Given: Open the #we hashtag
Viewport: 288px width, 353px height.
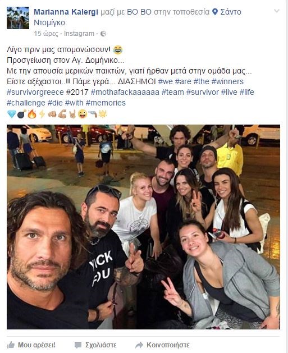Looking at the screenshot, I should coord(165,81).
